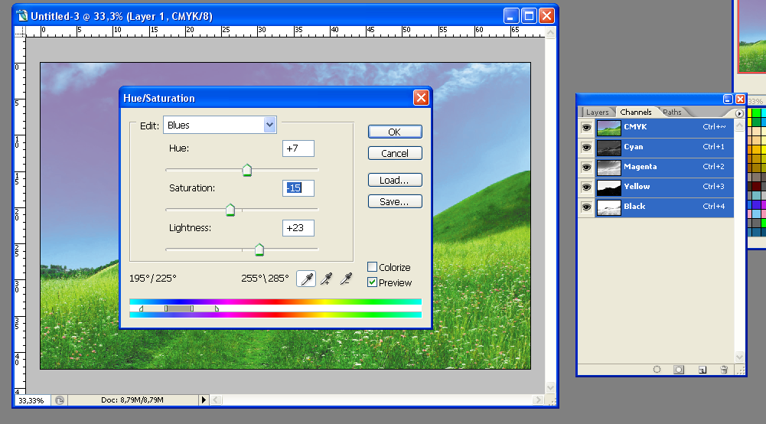Click the Saturation value field showing -15

(x=298, y=188)
